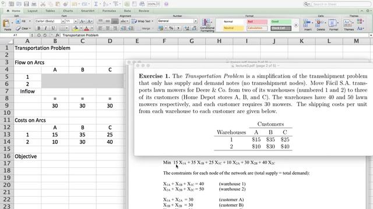The width and height of the screenshot is (373, 209).
Task: Open the font color dropdown arrow
Action: coord(92,28)
